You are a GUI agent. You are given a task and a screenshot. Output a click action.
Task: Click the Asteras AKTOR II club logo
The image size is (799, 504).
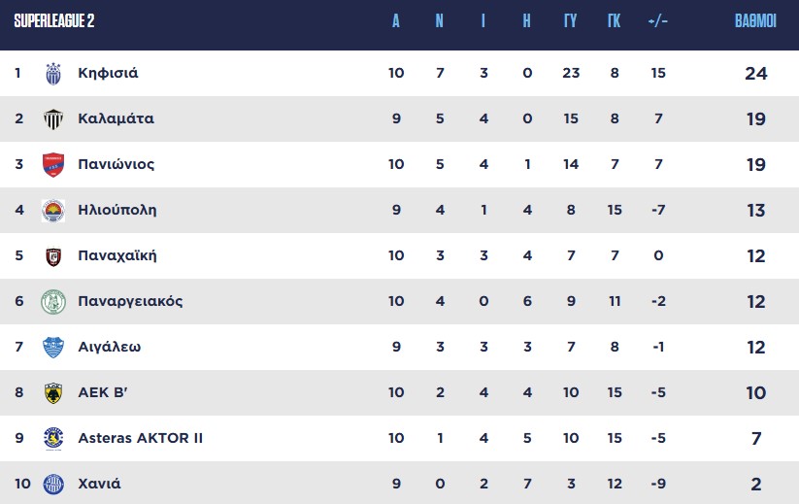click(x=53, y=439)
